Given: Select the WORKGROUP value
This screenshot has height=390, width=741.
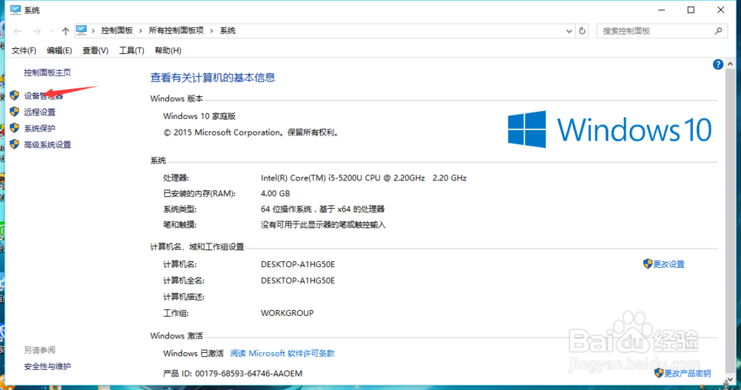Looking at the screenshot, I should pyautogui.click(x=287, y=313).
